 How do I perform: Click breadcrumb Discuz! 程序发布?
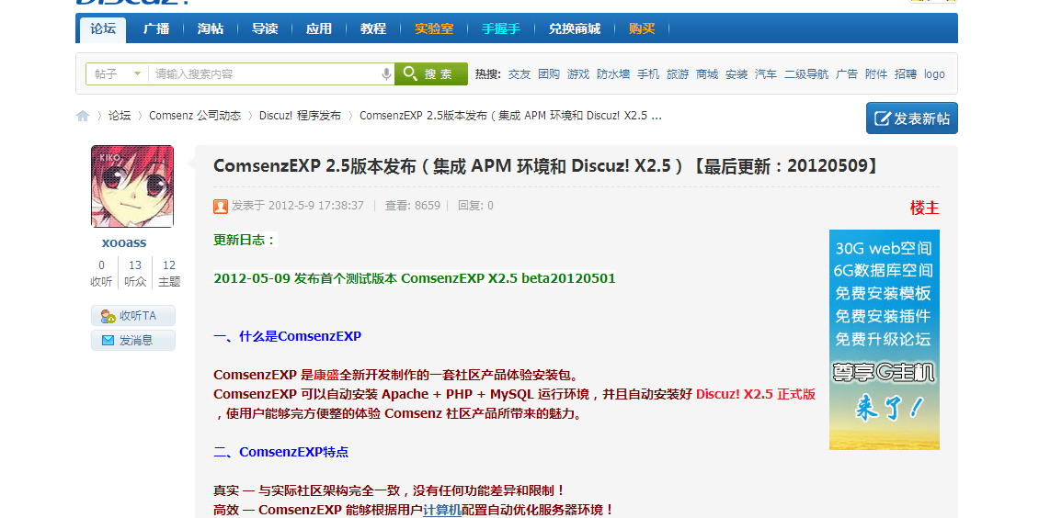(x=300, y=116)
